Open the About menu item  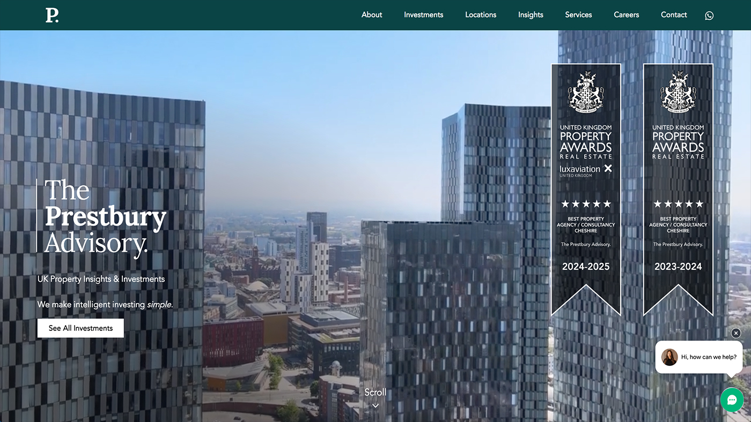pyautogui.click(x=372, y=15)
